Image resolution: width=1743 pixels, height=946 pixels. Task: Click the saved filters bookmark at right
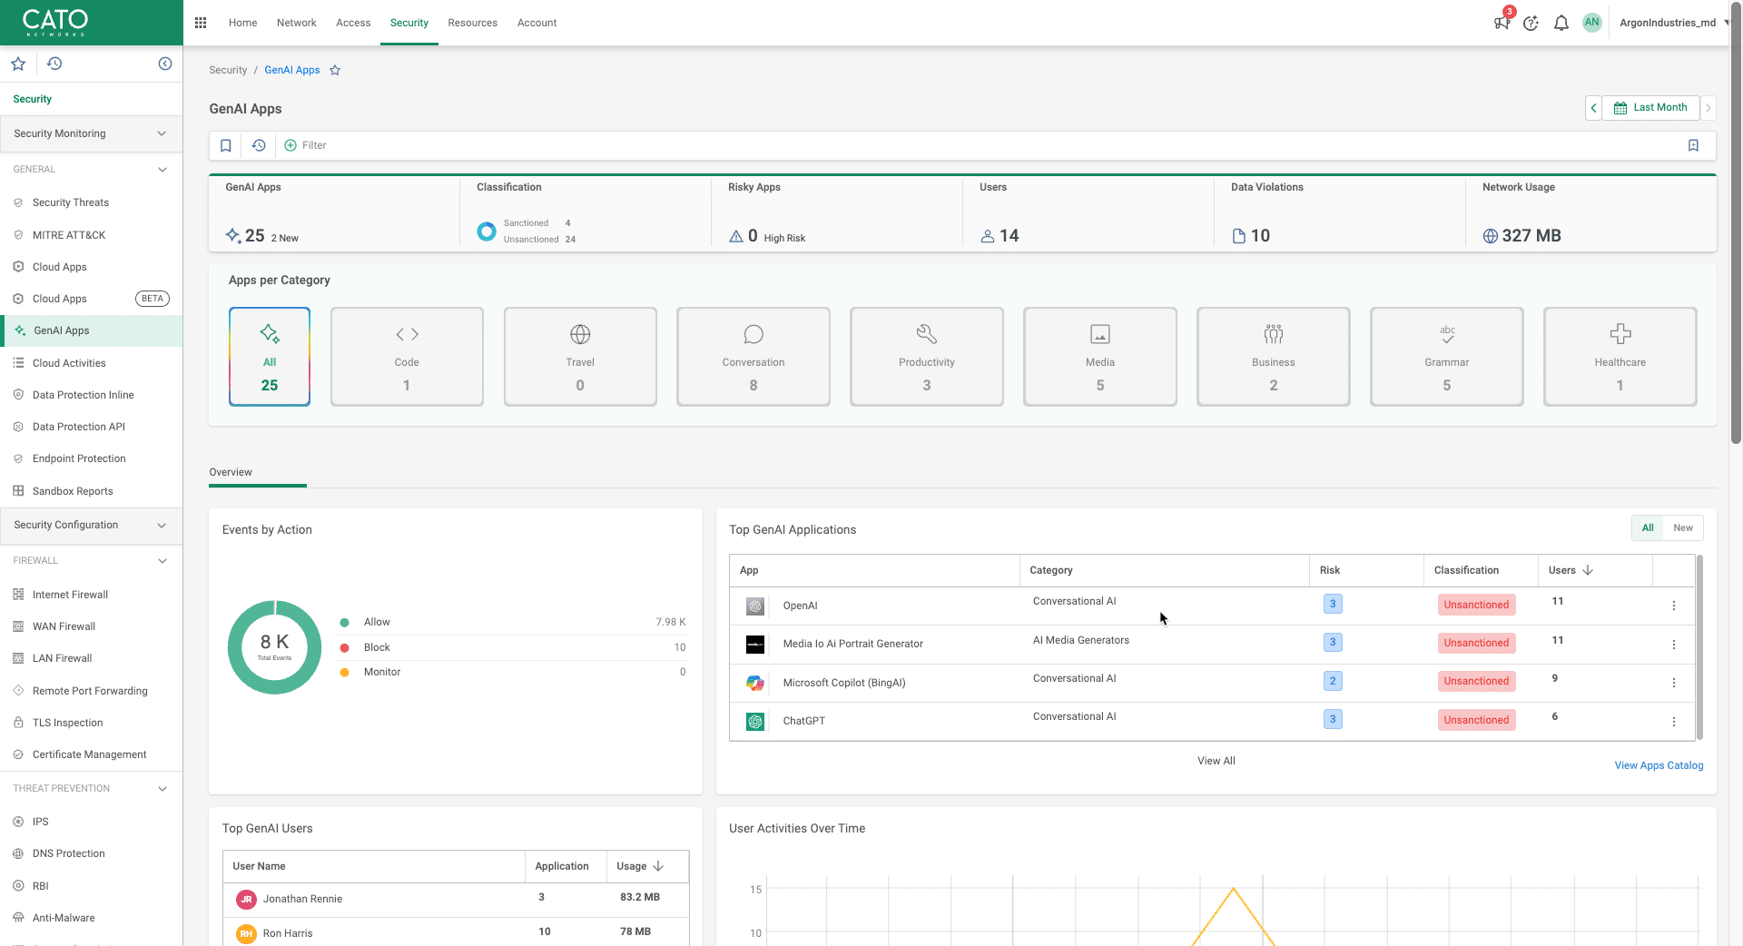pos(1693,145)
